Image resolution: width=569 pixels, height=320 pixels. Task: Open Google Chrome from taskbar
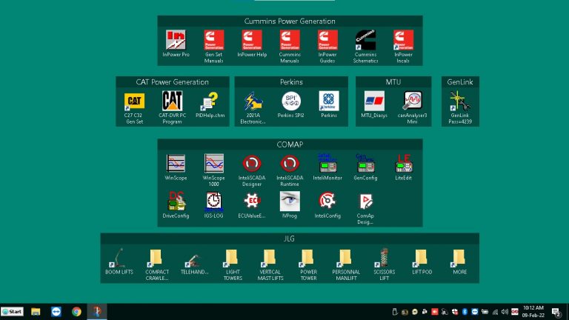click(76, 312)
